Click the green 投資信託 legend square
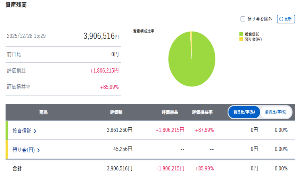Image resolution: width=295 pixels, height=177 pixels. [241, 34]
